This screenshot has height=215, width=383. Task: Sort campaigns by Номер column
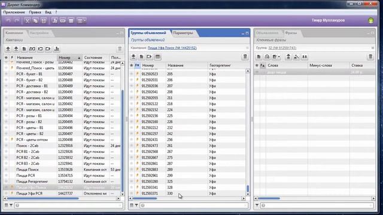[x=69, y=58]
